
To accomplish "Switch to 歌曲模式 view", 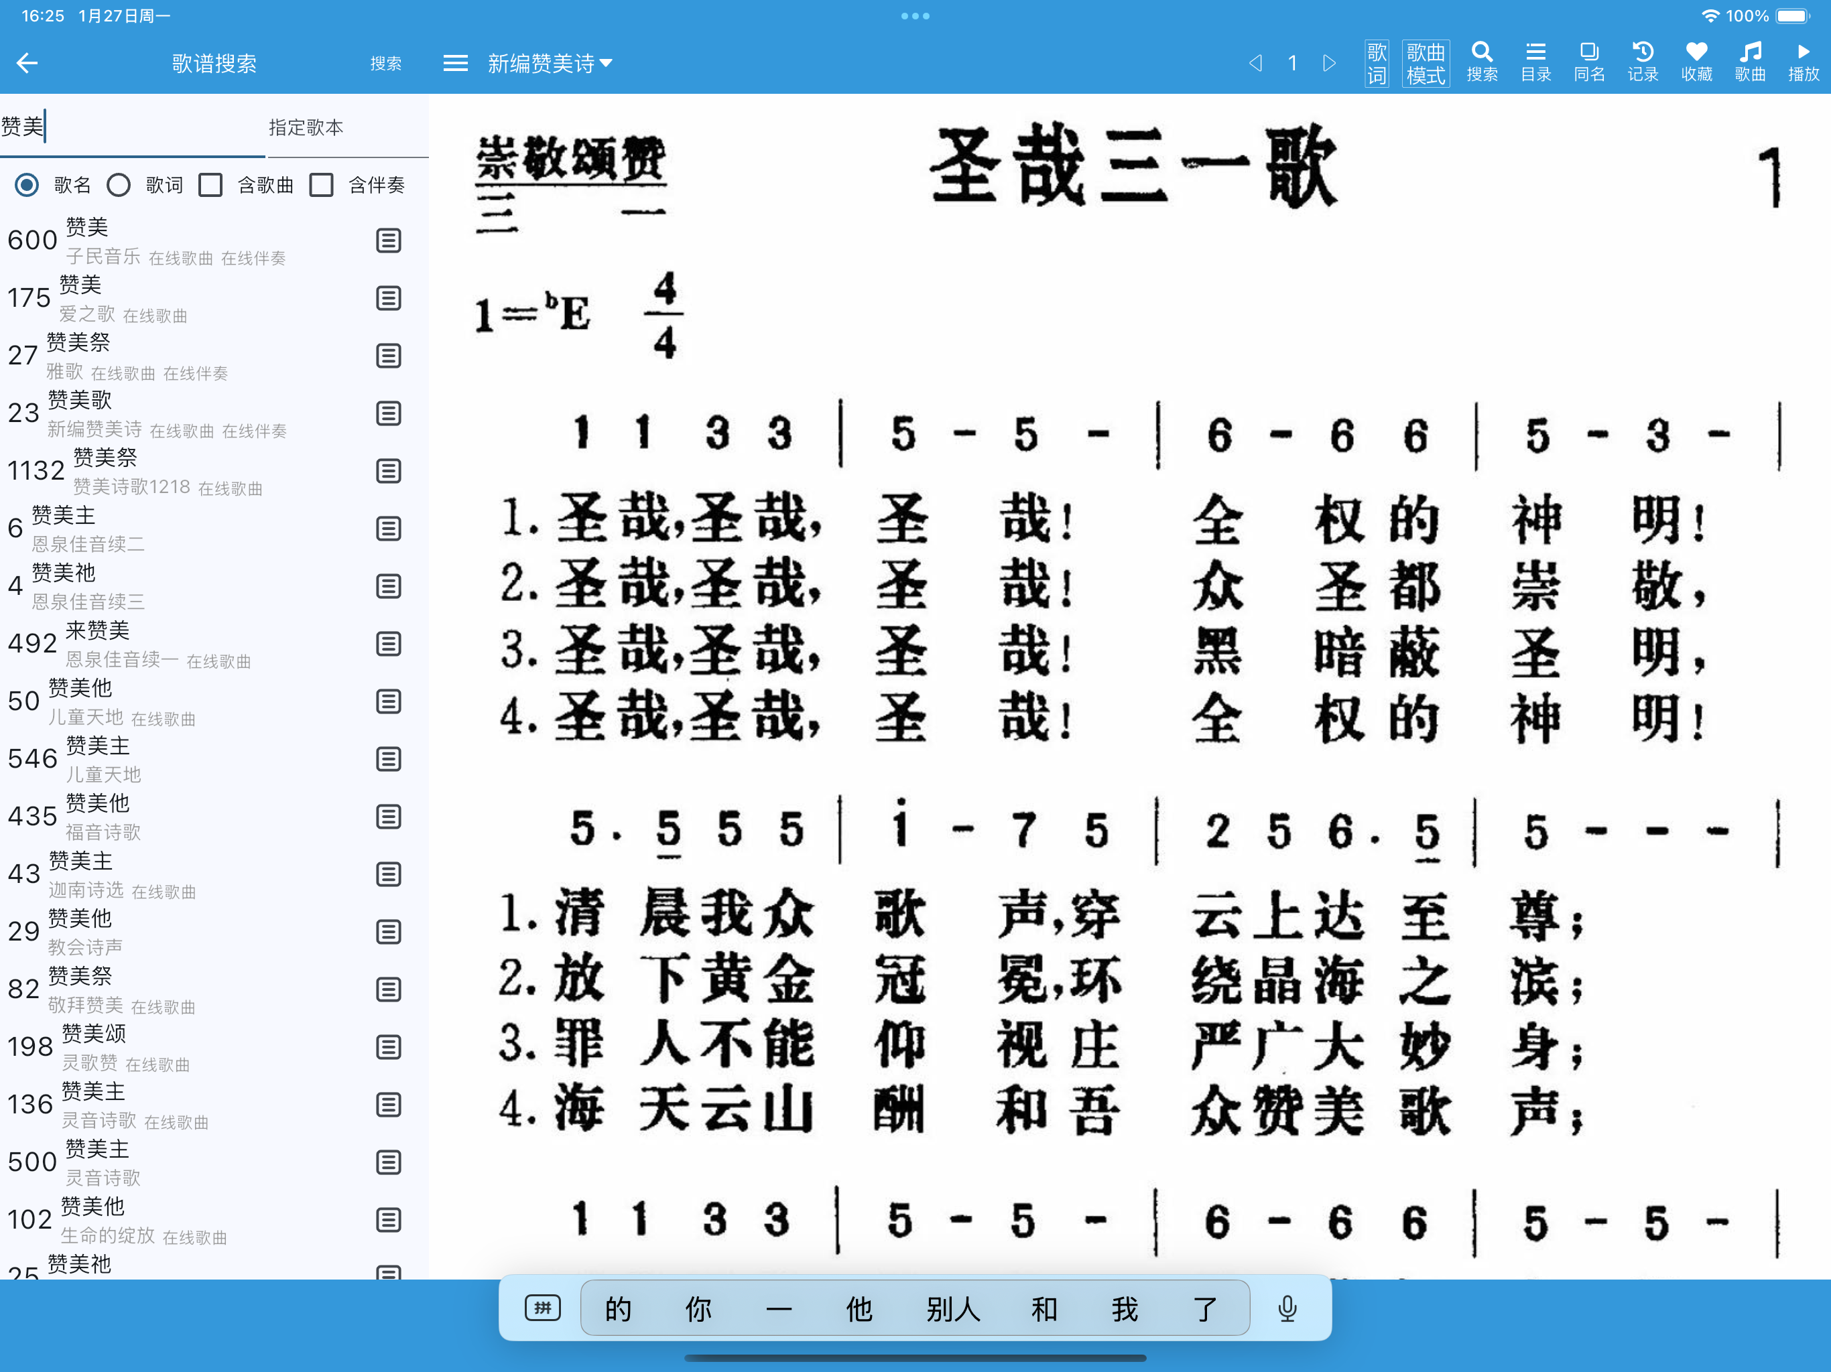I will [1426, 63].
